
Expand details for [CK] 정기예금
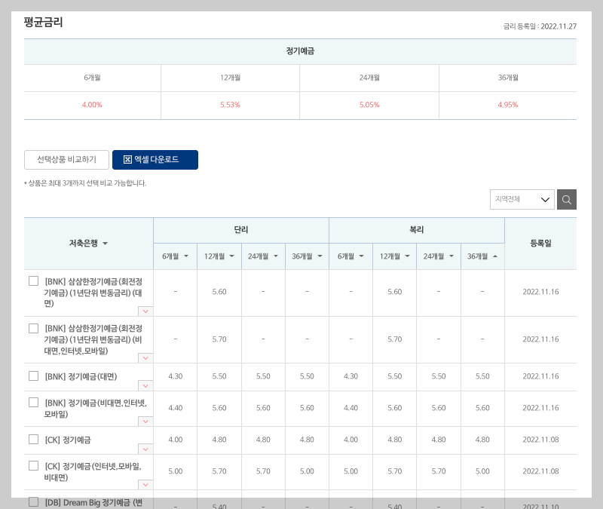pyautogui.click(x=145, y=449)
